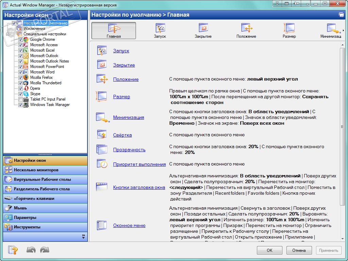Screen dimensions: 348x261
Task: Open the Оконное меню link
Action: (129, 226)
